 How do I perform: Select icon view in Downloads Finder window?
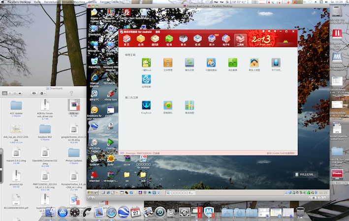tap(4, 93)
